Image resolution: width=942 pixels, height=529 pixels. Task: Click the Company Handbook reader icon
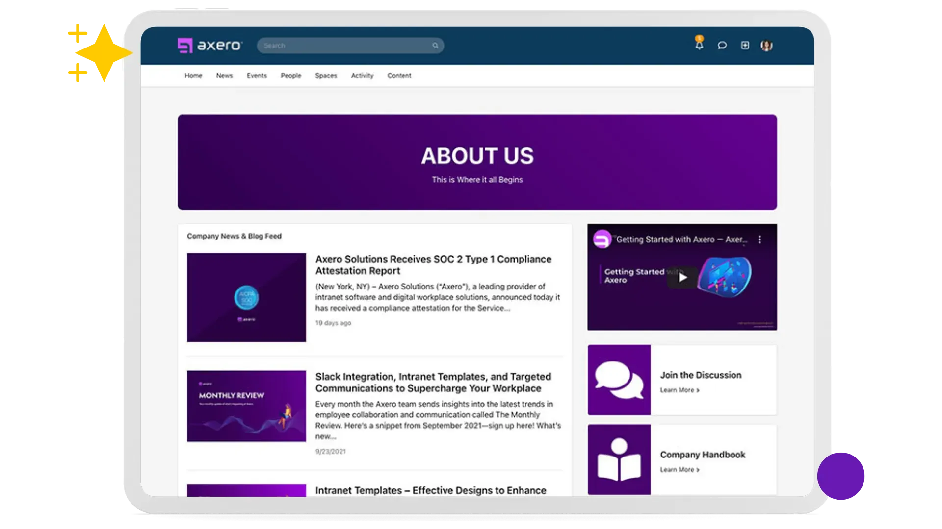[619, 459]
